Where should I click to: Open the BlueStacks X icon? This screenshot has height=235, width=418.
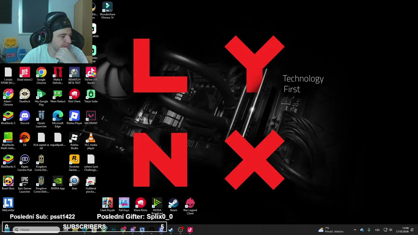point(8,161)
